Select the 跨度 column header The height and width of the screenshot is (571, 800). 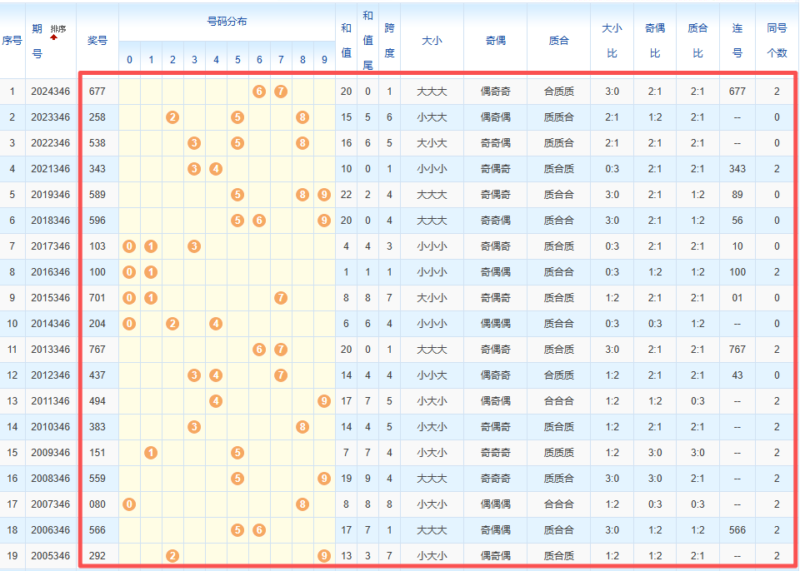(x=389, y=40)
